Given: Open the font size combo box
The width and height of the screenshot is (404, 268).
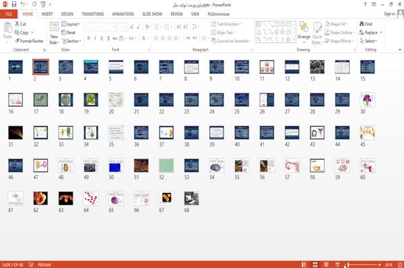Looking at the screenshot, I should (x=122, y=27).
